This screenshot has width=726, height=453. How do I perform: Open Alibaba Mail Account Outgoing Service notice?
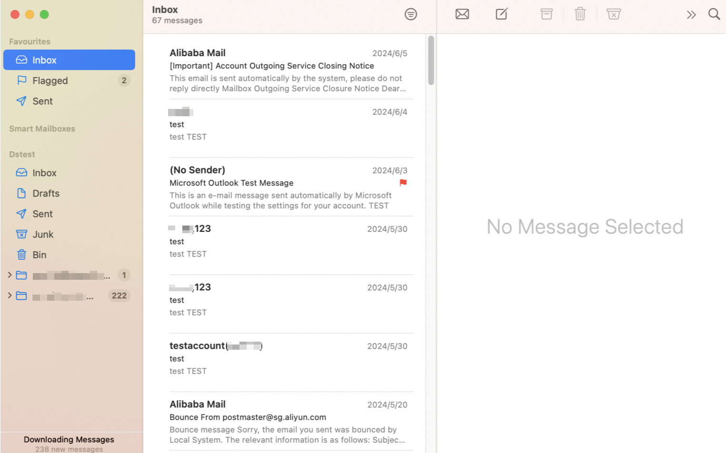(288, 70)
